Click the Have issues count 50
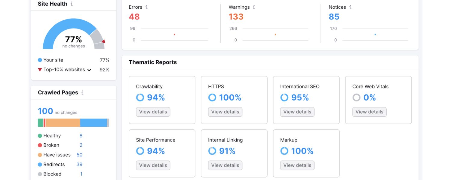Image resolution: width=451 pixels, height=180 pixels. click(79, 155)
